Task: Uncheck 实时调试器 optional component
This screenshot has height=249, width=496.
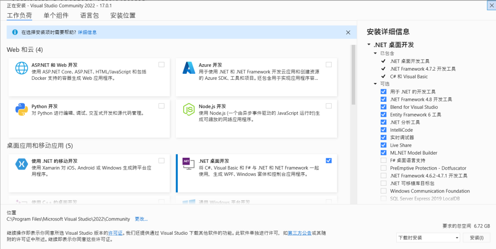Action: [x=383, y=138]
